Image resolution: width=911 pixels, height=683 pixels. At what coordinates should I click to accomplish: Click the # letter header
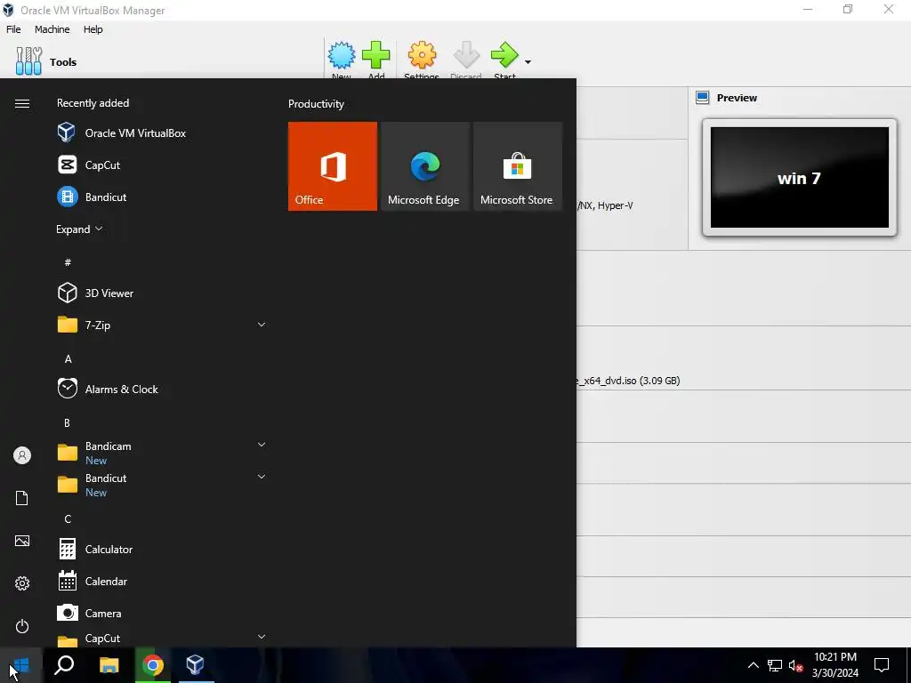point(68,262)
